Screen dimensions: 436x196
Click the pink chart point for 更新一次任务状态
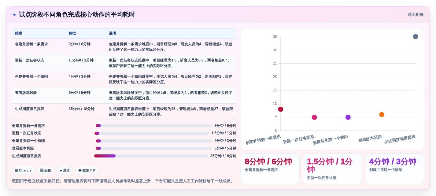[x=314, y=117]
